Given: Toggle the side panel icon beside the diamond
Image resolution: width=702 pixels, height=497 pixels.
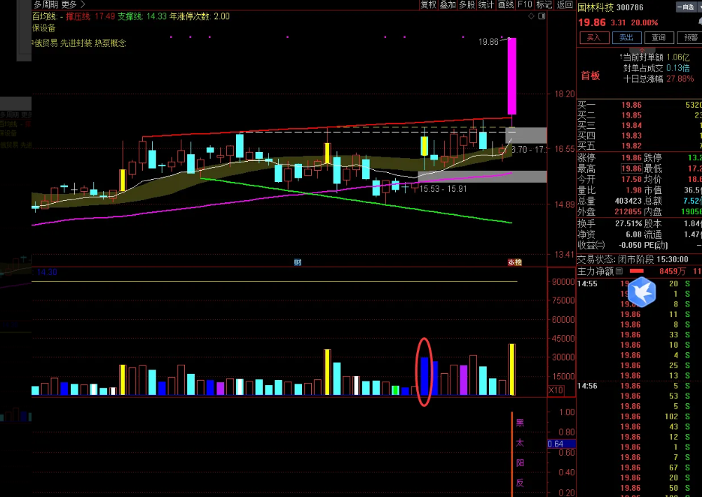Looking at the screenshot, I should (x=542, y=16).
